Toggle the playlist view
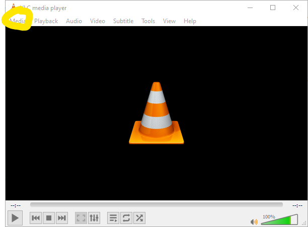Viewport: 308px width, 227px height. tap(113, 218)
